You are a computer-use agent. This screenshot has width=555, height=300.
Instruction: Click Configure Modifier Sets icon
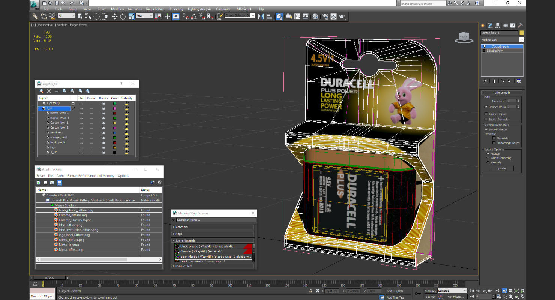tap(518, 81)
